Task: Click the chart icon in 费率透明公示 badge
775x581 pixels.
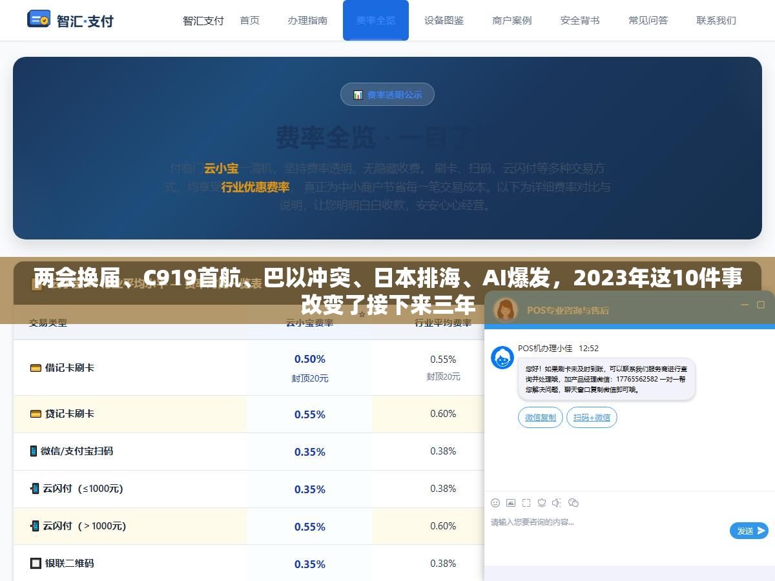Action: (358, 95)
